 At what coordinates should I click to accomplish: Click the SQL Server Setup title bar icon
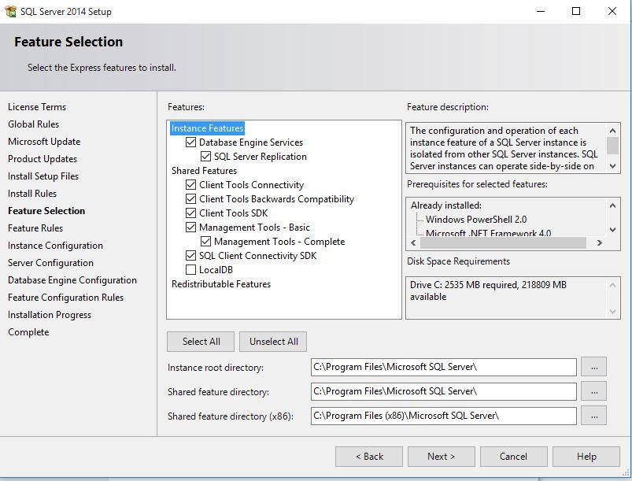tap(10, 11)
